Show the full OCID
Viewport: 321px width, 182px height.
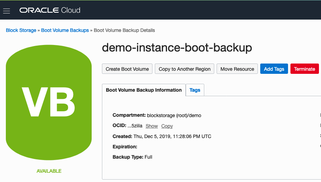pyautogui.click(x=152, y=126)
